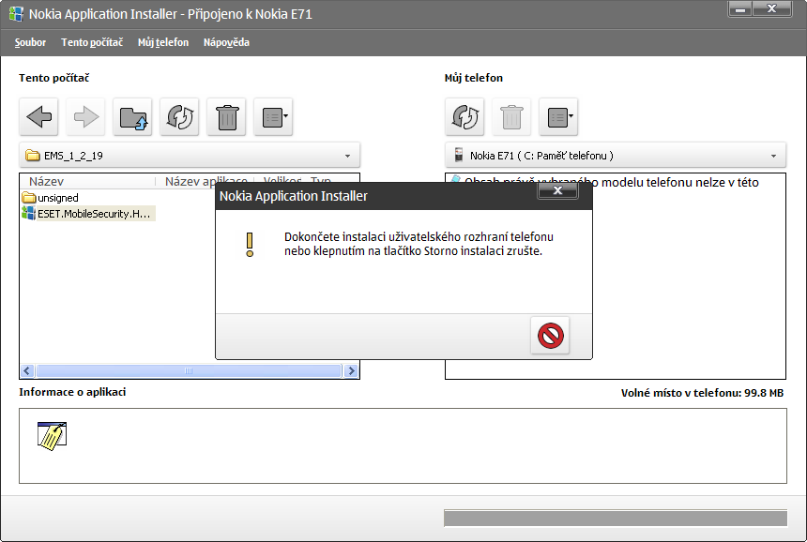Click the application info tag icon
Screen dimensions: 807x542
[52, 436]
